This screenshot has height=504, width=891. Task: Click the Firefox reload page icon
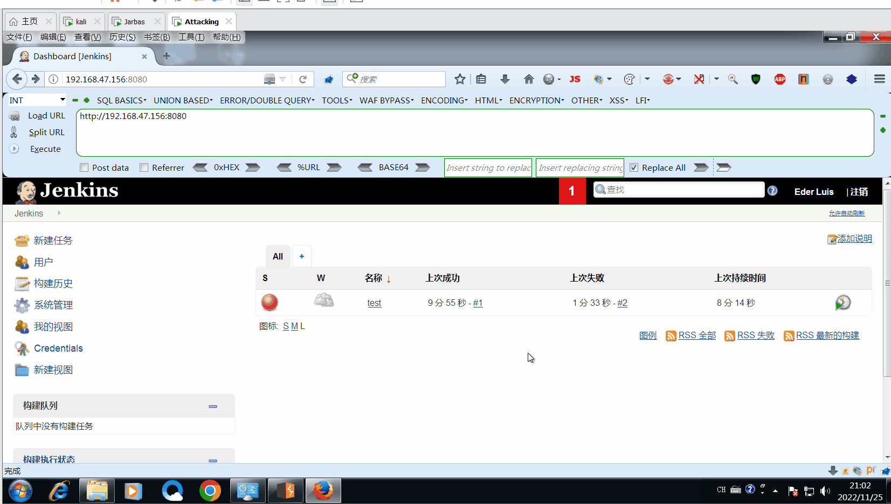click(303, 79)
